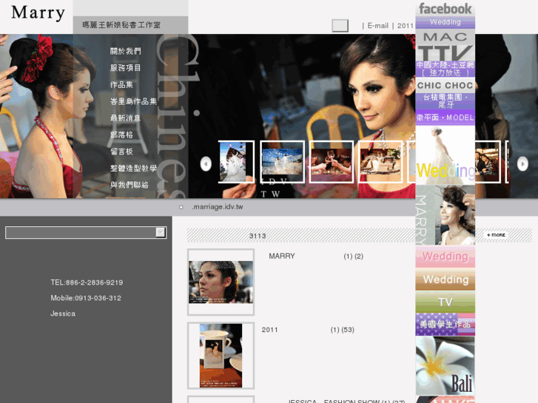
Task: Select the toasting-glasses carousel thumbnail
Action: click(331, 162)
